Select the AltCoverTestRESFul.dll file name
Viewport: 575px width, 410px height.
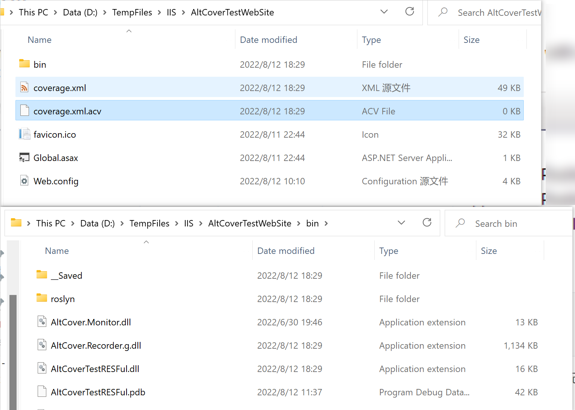pos(95,369)
